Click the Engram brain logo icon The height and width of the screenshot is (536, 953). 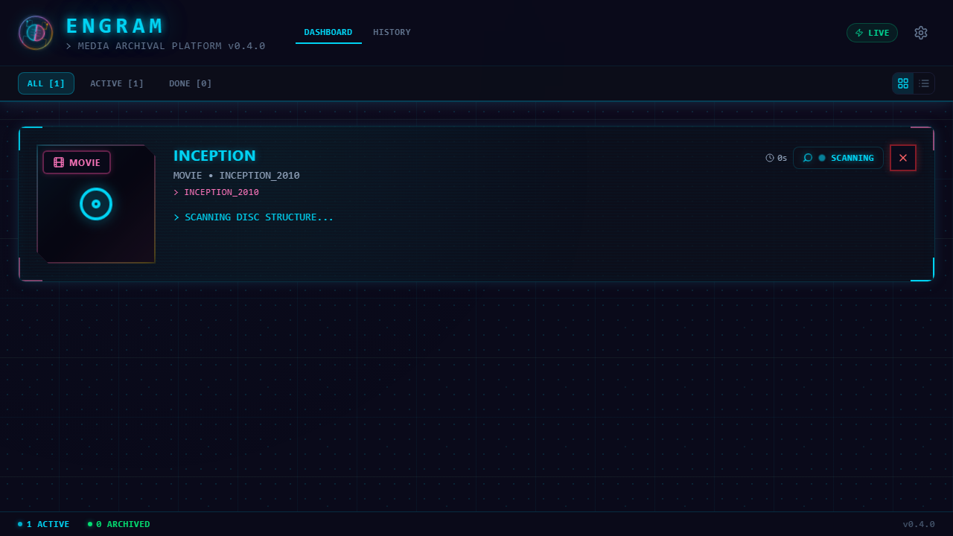click(x=36, y=33)
